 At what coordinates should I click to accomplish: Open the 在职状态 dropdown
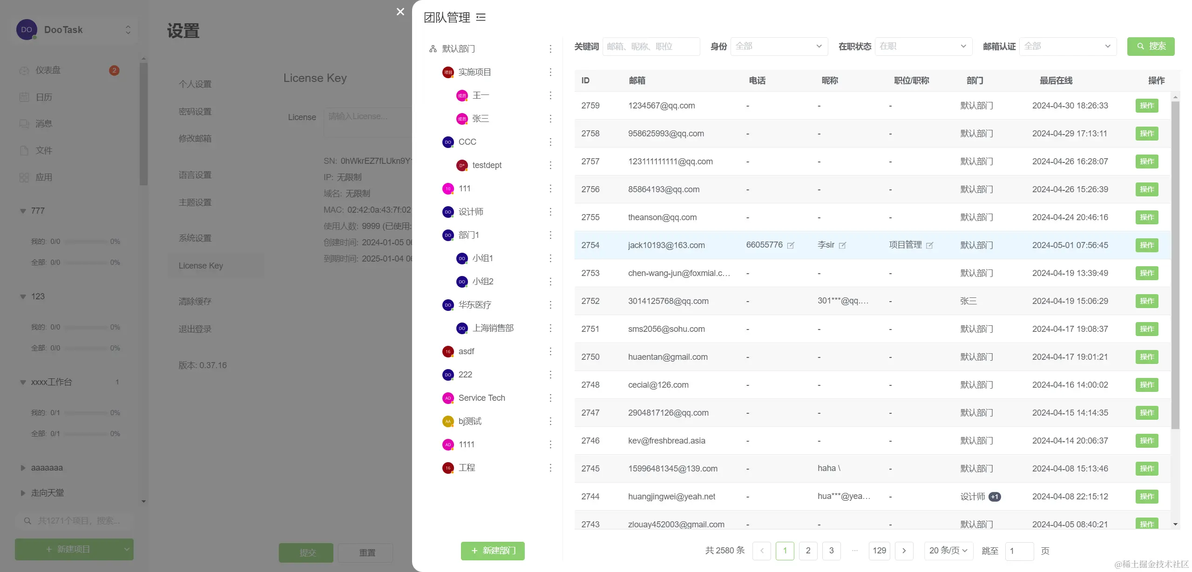click(923, 47)
